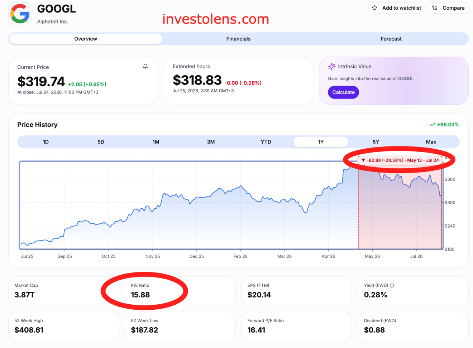The height and width of the screenshot is (348, 473).
Task: Click the Intrinsic Value sparkle icon
Action: (x=331, y=67)
